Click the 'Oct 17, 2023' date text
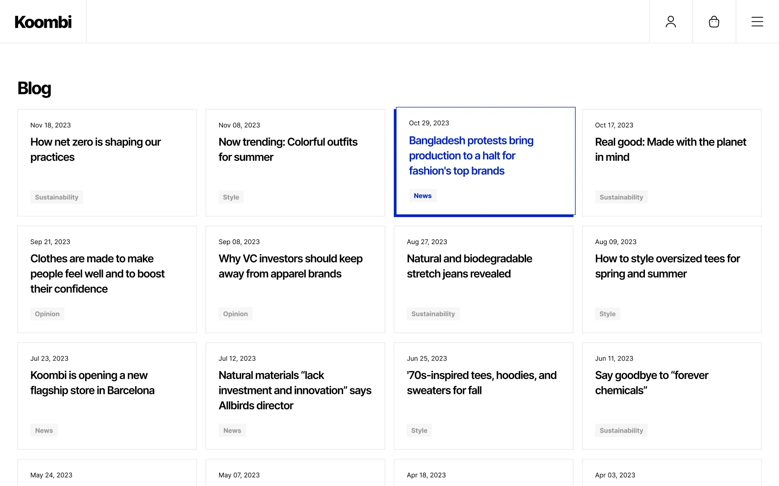 [614, 125]
